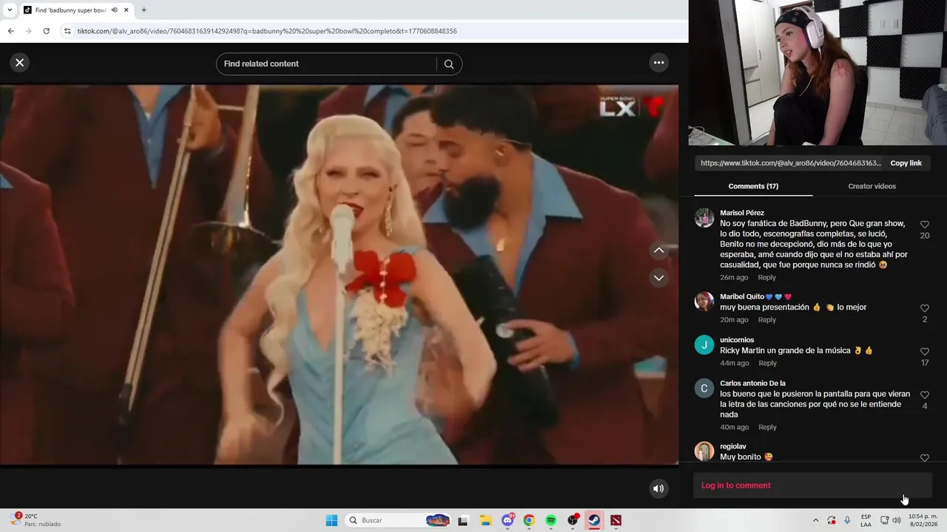947x532 pixels.
Task: Open the clock and date panel
Action: 923,520
